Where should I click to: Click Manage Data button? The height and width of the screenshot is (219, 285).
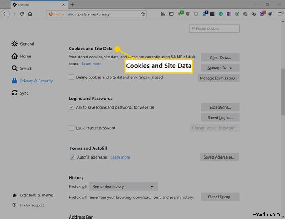click(220, 68)
